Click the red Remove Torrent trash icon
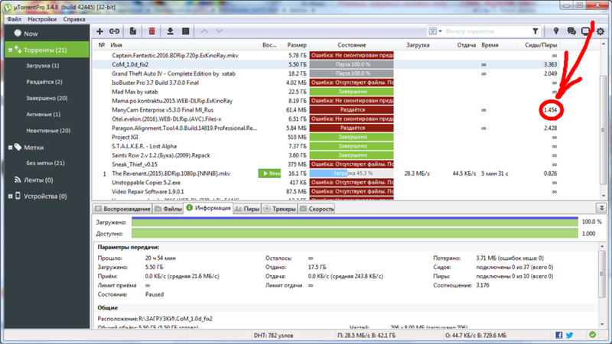The width and height of the screenshot is (612, 344). pyautogui.click(x=151, y=31)
